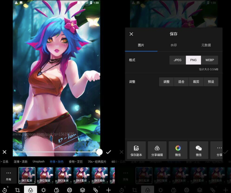Select the 食物·烹饪 filter category
Screen dimensions: 231x193
pos(76,161)
